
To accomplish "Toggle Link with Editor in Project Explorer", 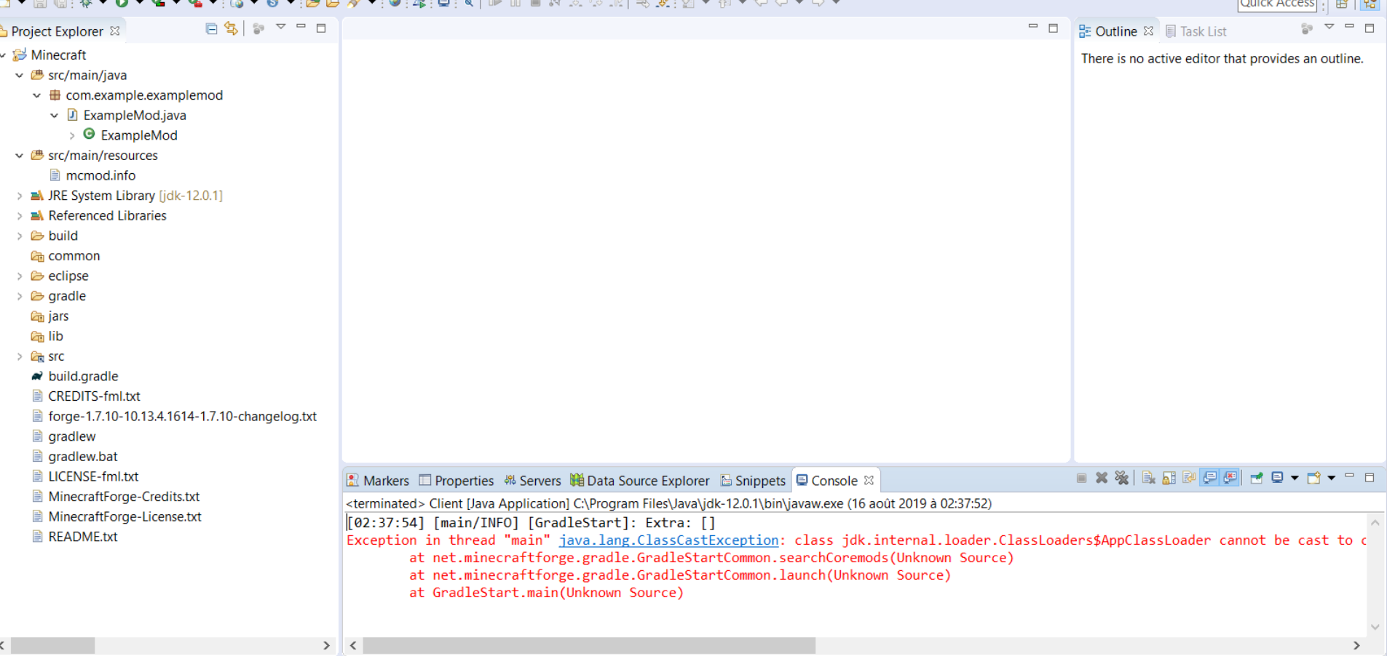I will (231, 29).
